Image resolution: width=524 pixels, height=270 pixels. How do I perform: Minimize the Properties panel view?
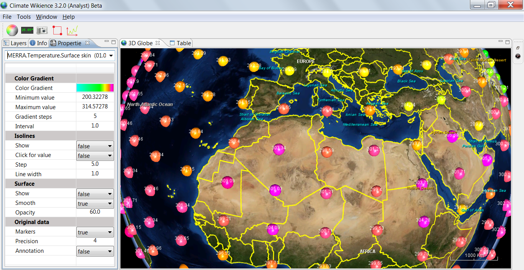tap(106, 42)
